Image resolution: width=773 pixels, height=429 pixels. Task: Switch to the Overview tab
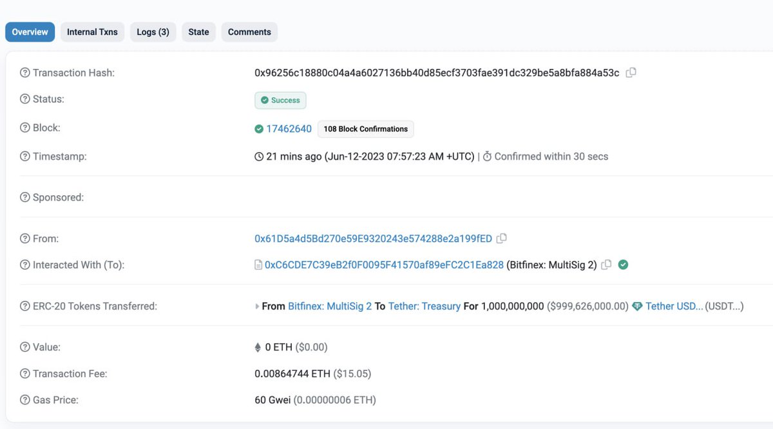coord(30,32)
